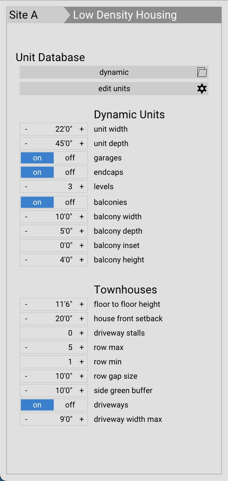Increase unit width with the plus button
Image resolution: width=228 pixels, height=481 pixels.
click(x=81, y=129)
